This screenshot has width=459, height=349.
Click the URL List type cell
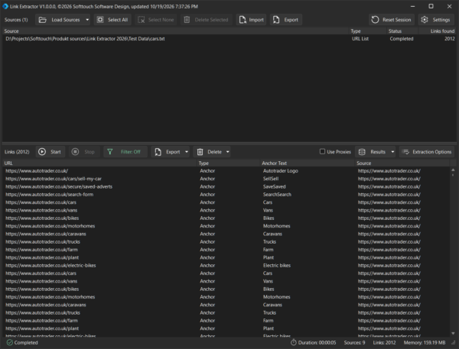pyautogui.click(x=360, y=39)
